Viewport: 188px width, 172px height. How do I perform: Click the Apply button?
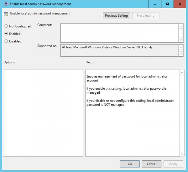(x=173, y=164)
